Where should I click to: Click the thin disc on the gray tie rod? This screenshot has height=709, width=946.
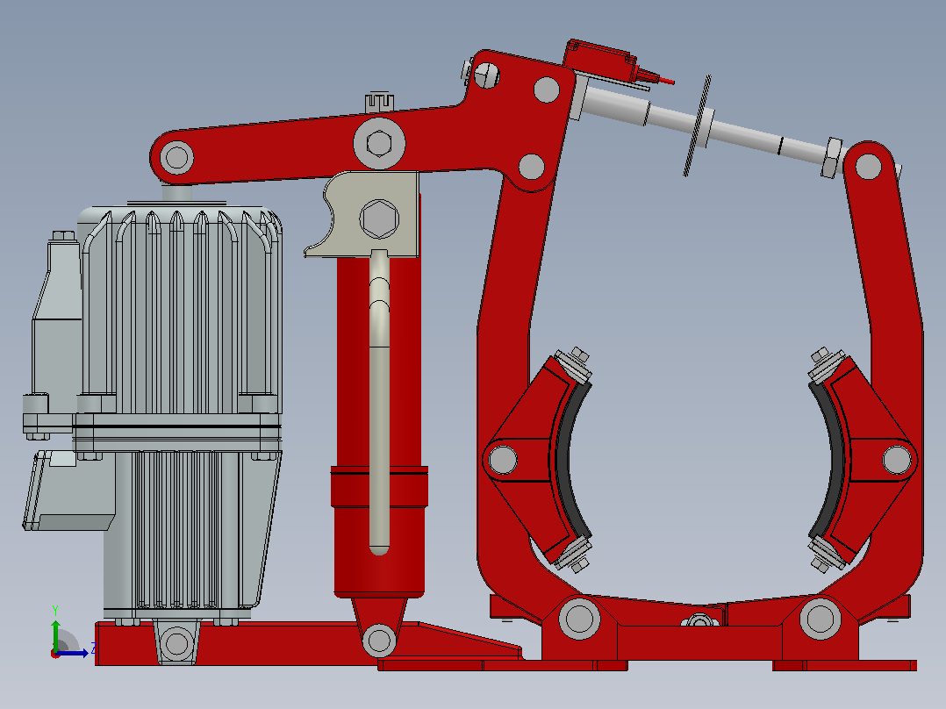pyautogui.click(x=698, y=125)
